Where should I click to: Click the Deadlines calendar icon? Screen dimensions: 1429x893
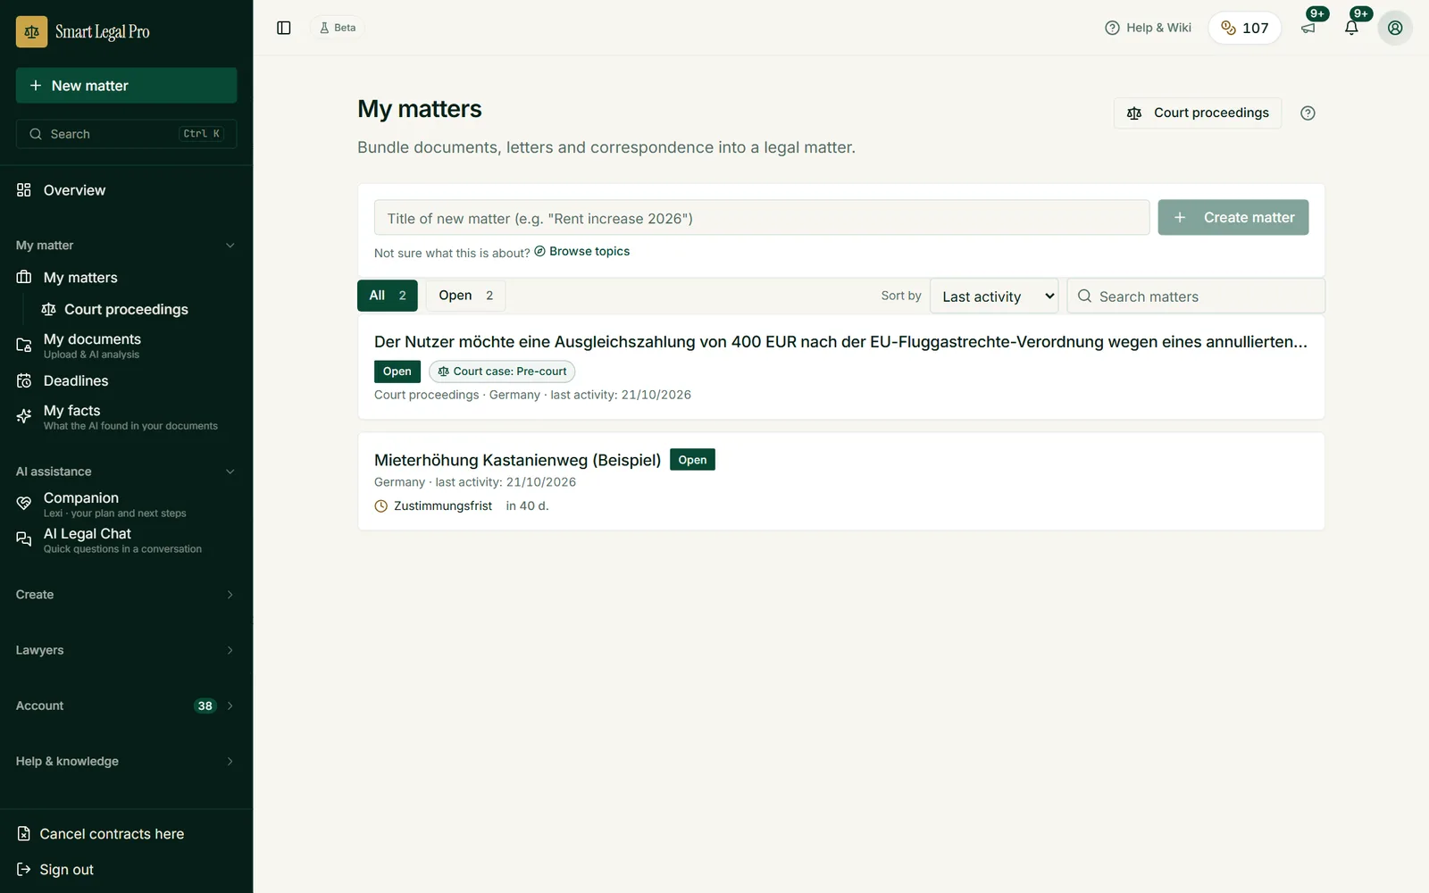(24, 380)
